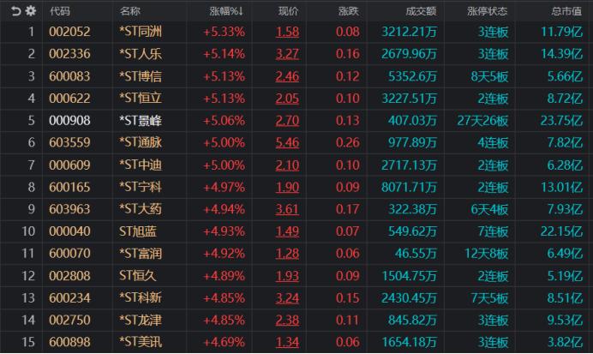Open stock *ST通脉 by name

click(141, 141)
